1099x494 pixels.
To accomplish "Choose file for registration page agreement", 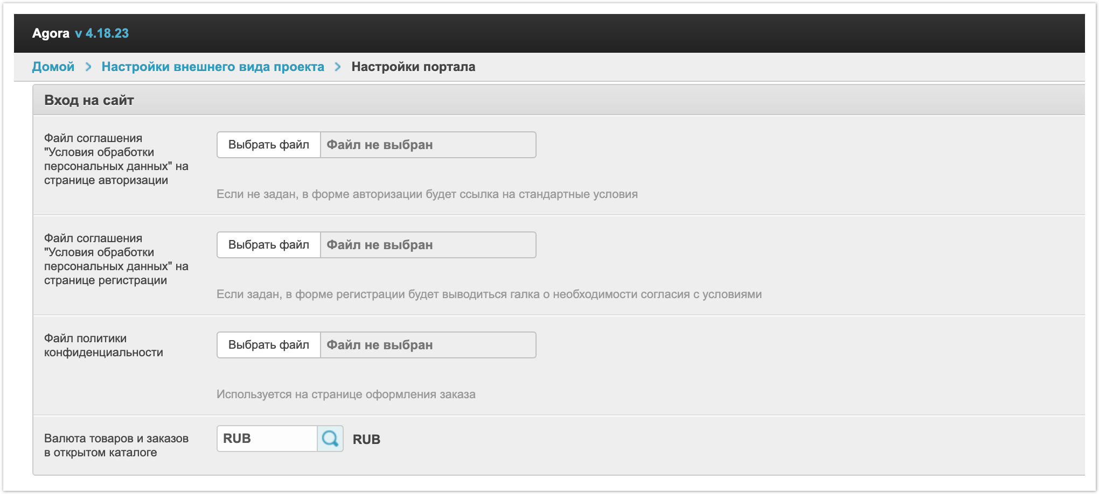I will point(268,245).
